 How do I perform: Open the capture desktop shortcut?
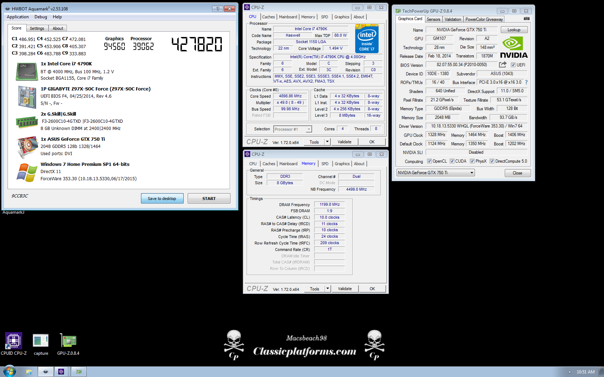click(41, 344)
